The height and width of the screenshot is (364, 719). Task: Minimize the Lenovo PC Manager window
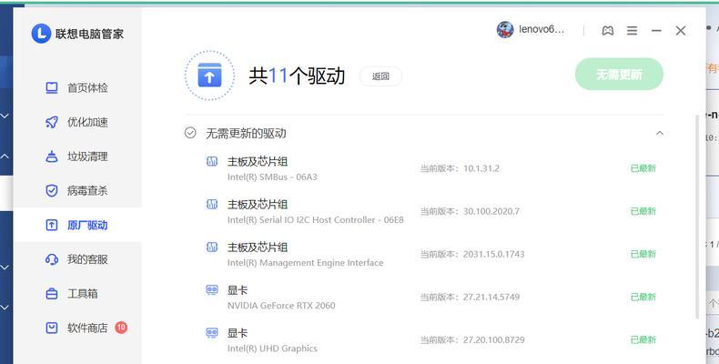(656, 31)
